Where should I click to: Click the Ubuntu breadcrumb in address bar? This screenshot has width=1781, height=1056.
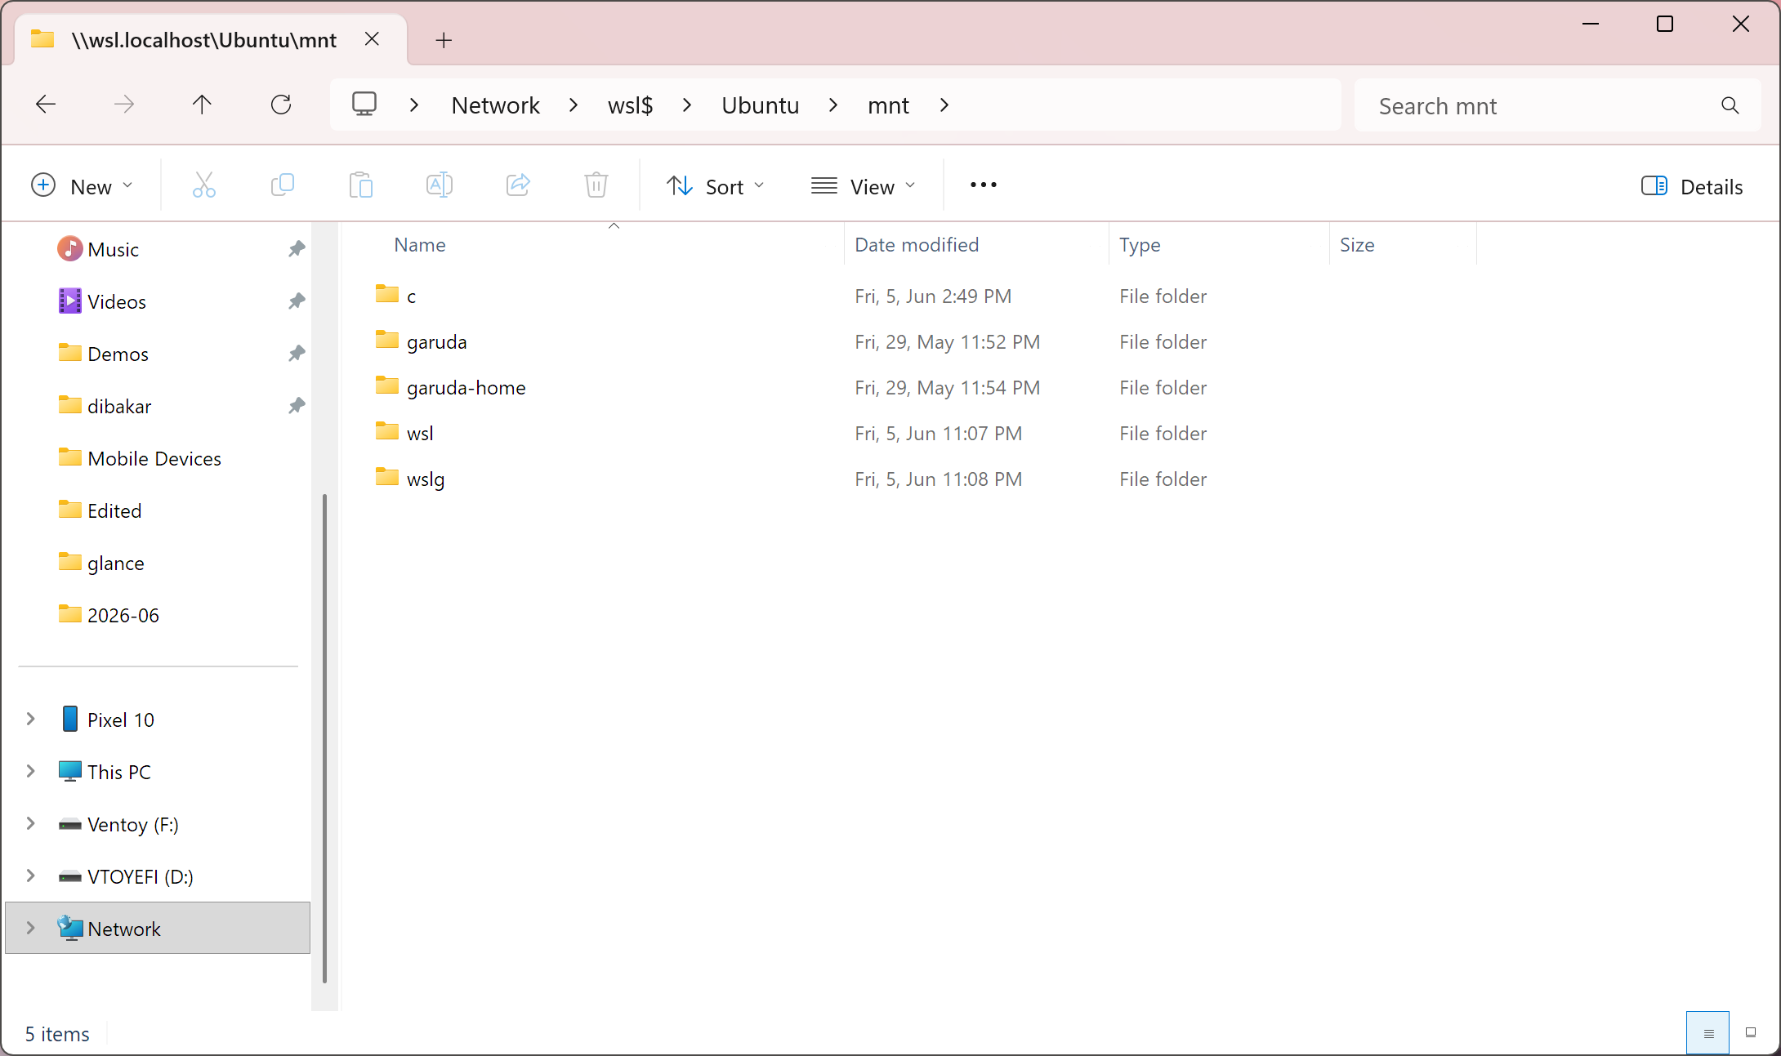pyautogui.click(x=760, y=105)
